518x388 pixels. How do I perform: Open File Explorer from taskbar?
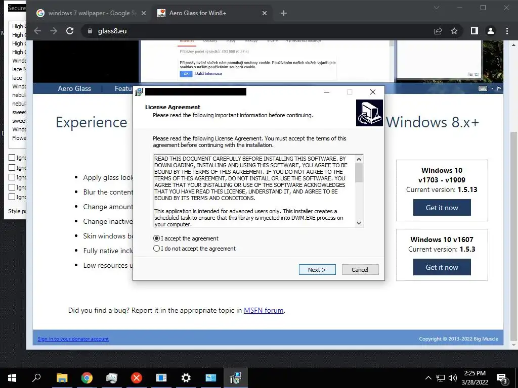tap(62, 378)
